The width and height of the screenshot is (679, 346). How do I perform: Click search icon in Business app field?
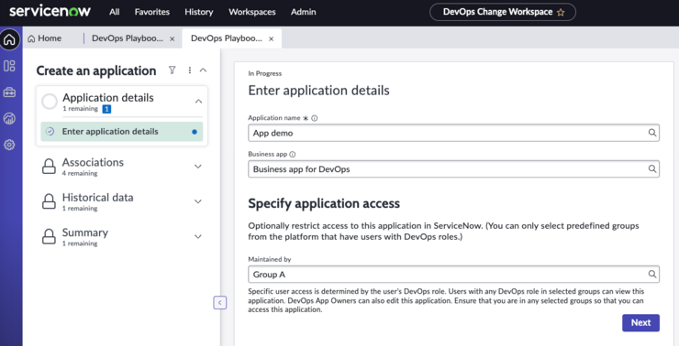(652, 169)
